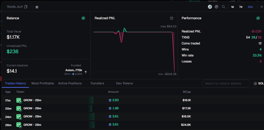The height and width of the screenshot is (130, 264).
Task: Select the 30d timeframe
Action: [x=250, y=7]
